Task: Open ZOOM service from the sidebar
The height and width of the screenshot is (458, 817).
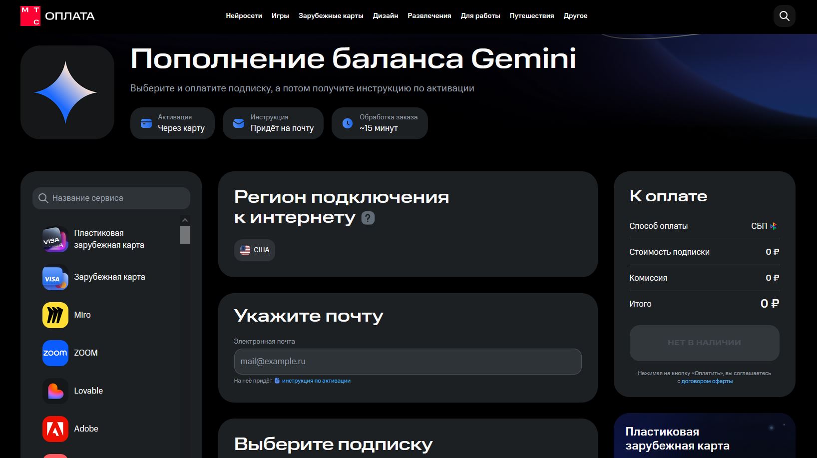Action: click(55, 353)
